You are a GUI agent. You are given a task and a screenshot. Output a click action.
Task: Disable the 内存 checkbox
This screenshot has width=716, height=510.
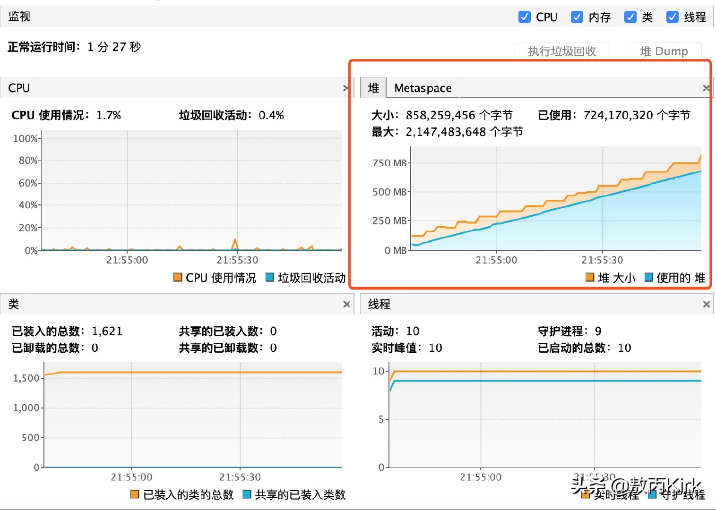(577, 17)
